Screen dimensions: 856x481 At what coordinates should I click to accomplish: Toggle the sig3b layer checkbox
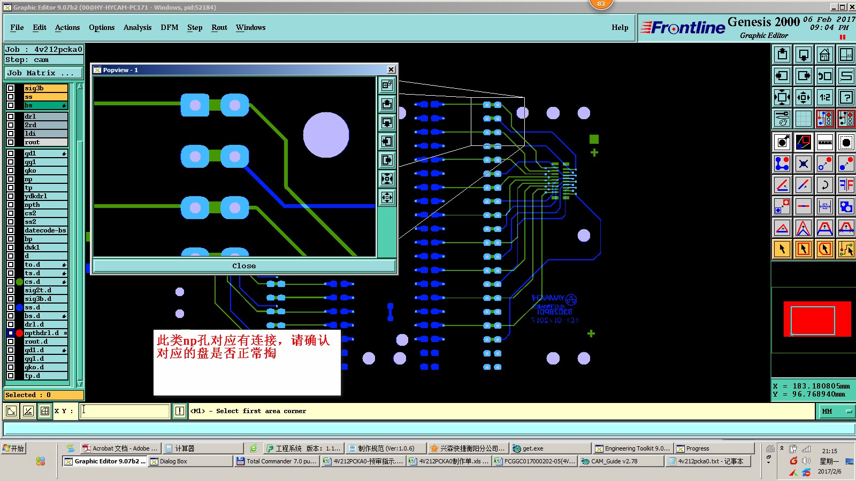point(11,88)
